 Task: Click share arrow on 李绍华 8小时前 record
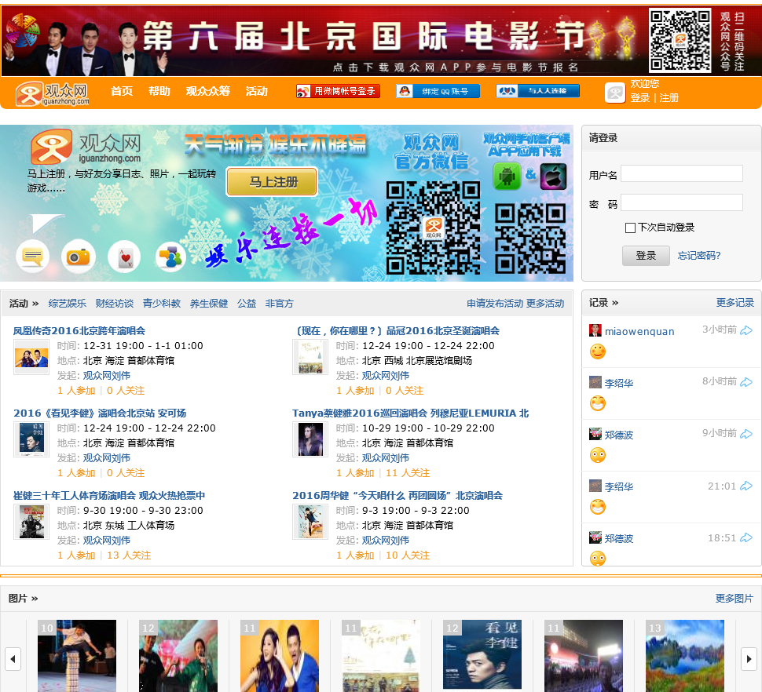click(x=746, y=382)
